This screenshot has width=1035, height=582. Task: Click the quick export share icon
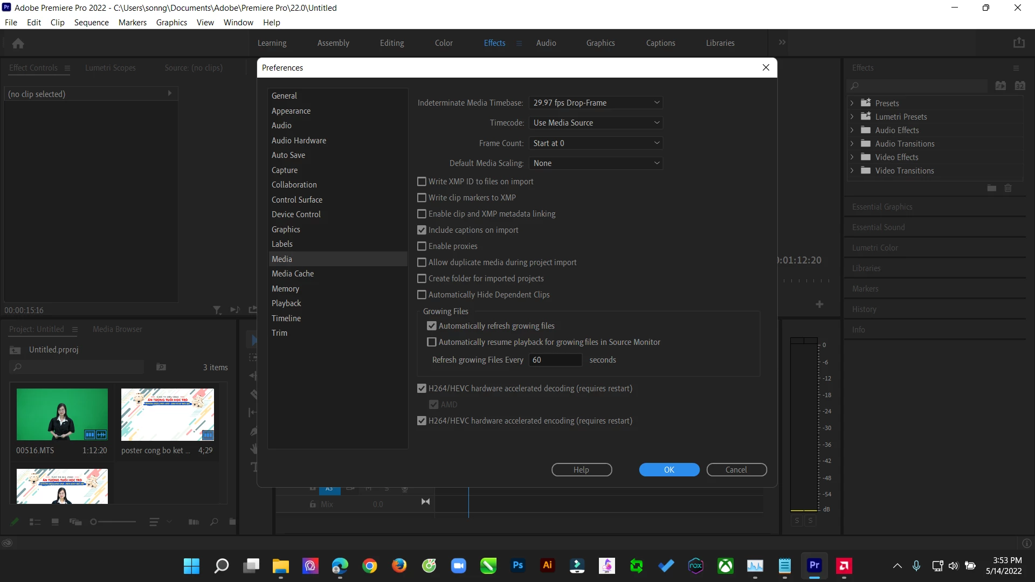coord(1018,43)
